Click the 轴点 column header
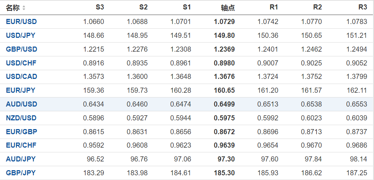Viewport: 374px width, 180px height. pos(228,8)
